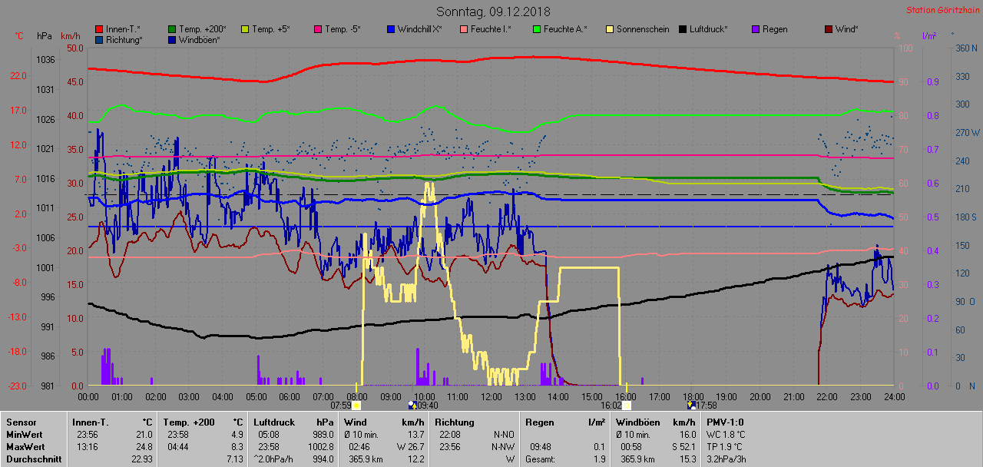Click the Windböen column header in table
This screenshot has width=983, height=467.
637,422
